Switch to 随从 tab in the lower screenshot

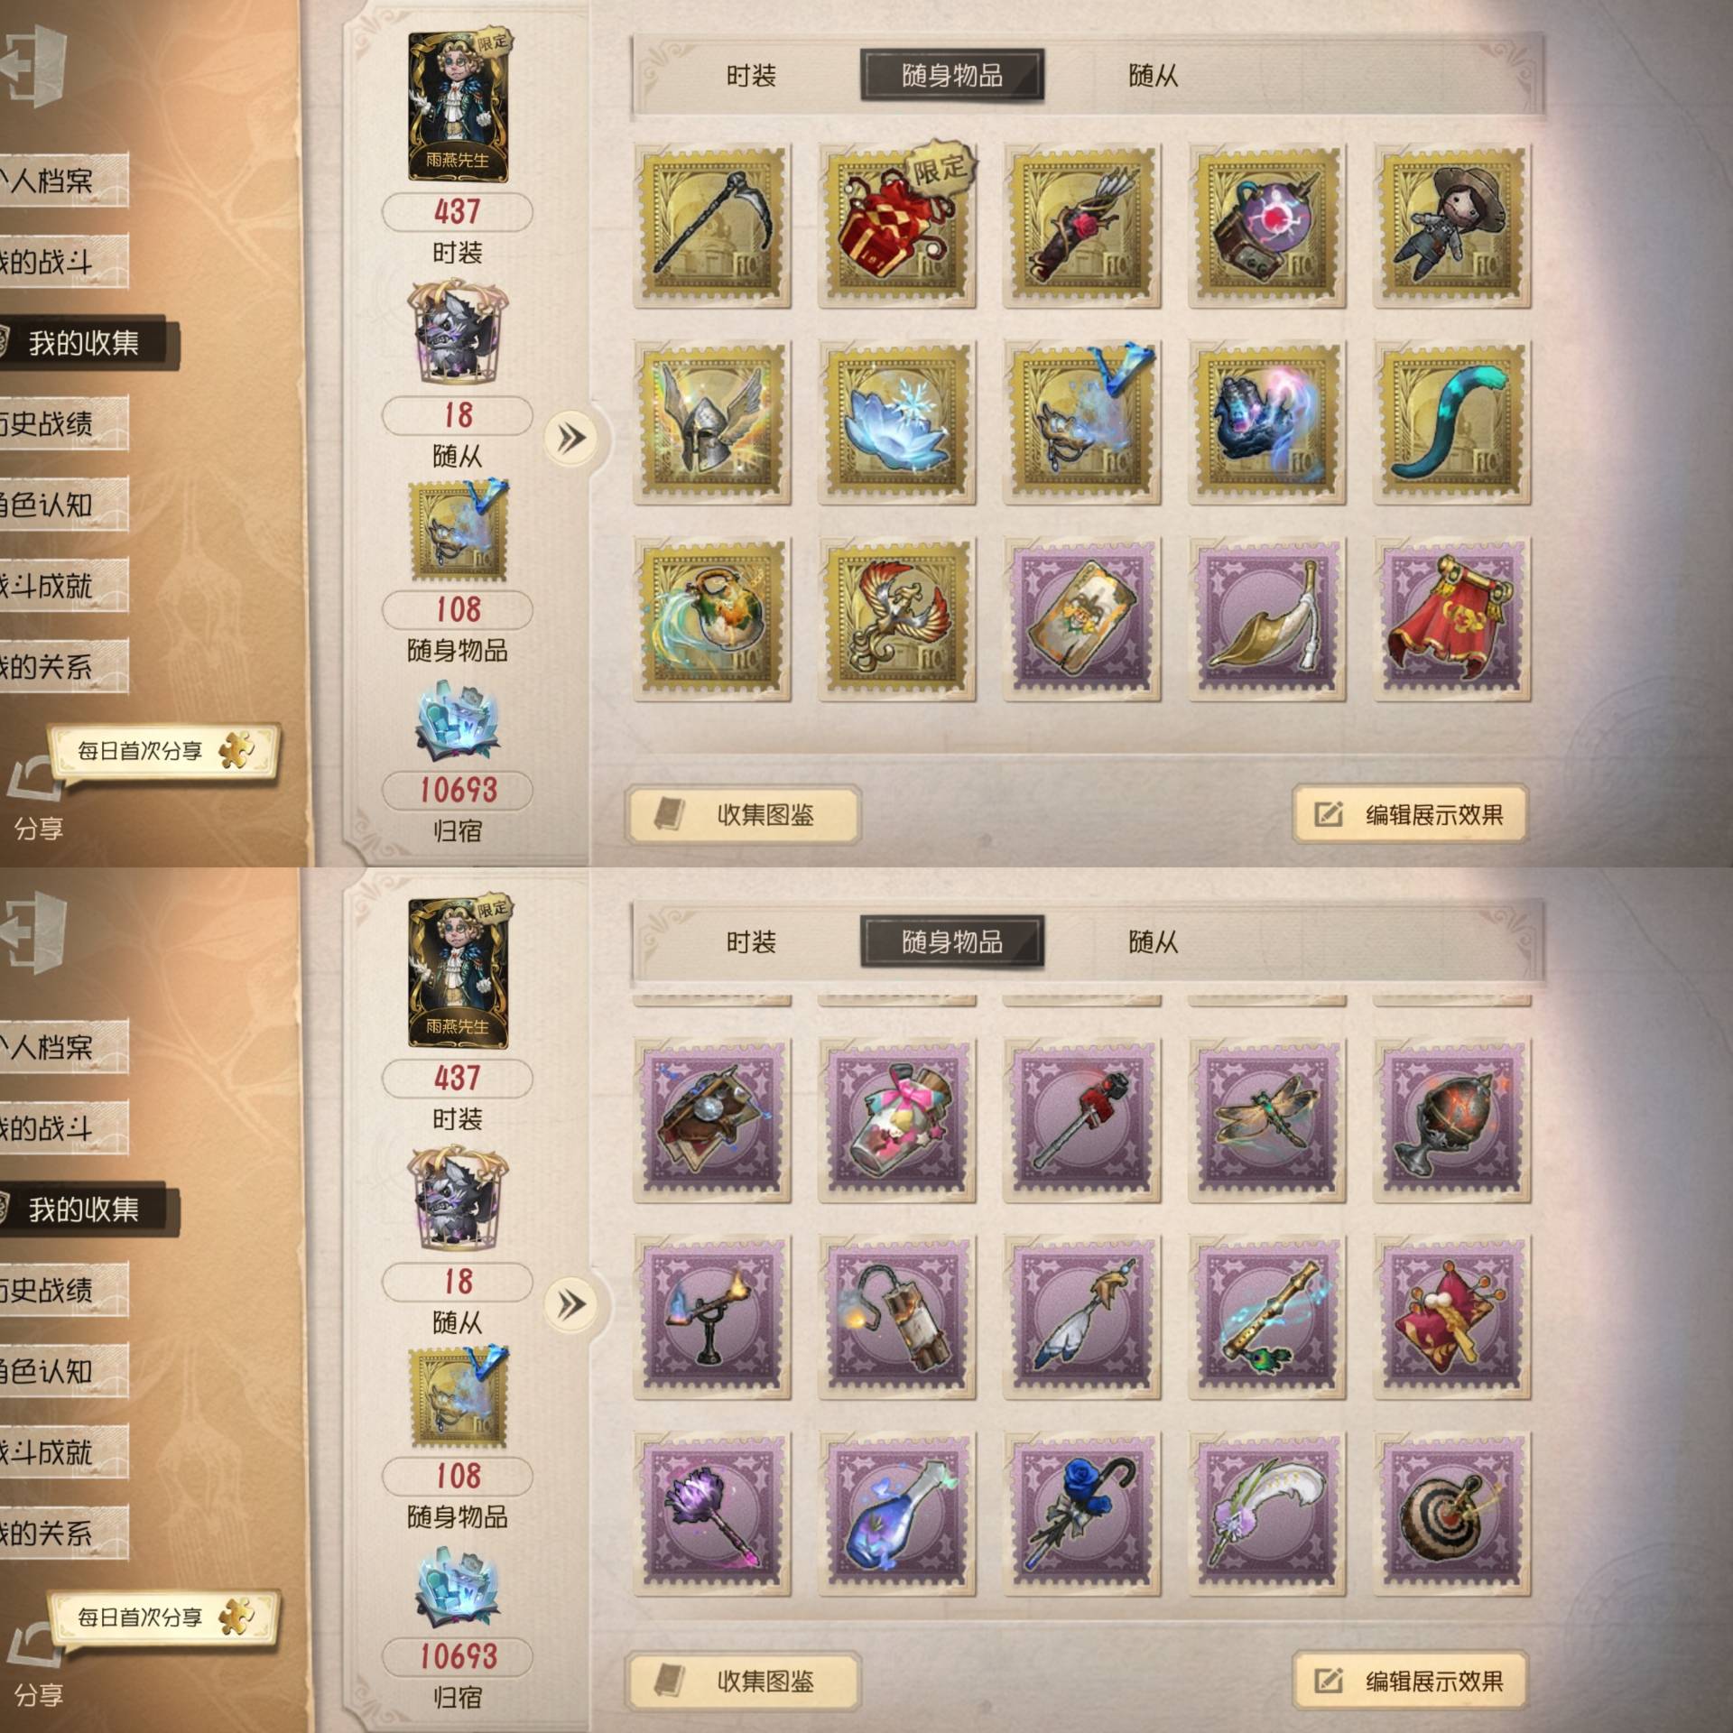tap(1153, 942)
